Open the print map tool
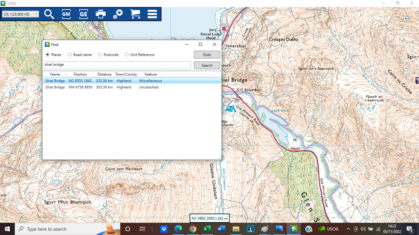 100,14
